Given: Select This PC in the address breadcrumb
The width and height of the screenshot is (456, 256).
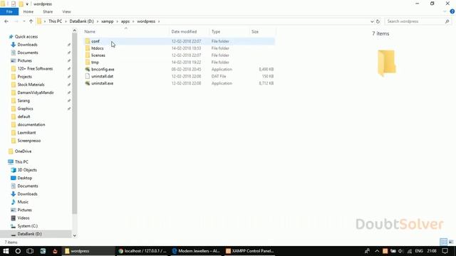Looking at the screenshot, I should point(56,21).
